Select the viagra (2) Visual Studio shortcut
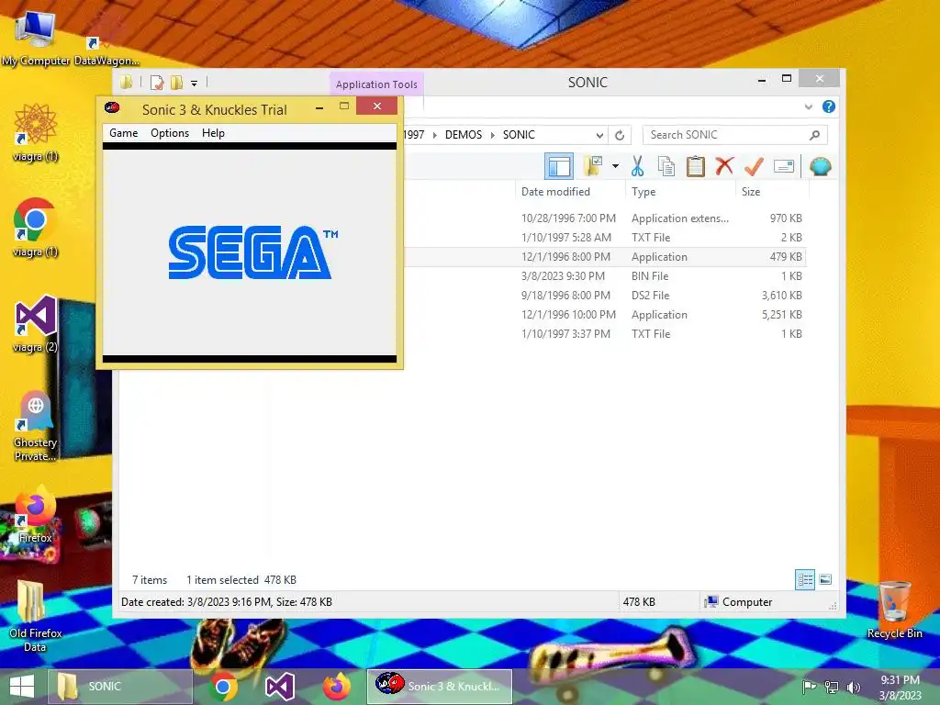Screen dimensions: 940x705 36,324
